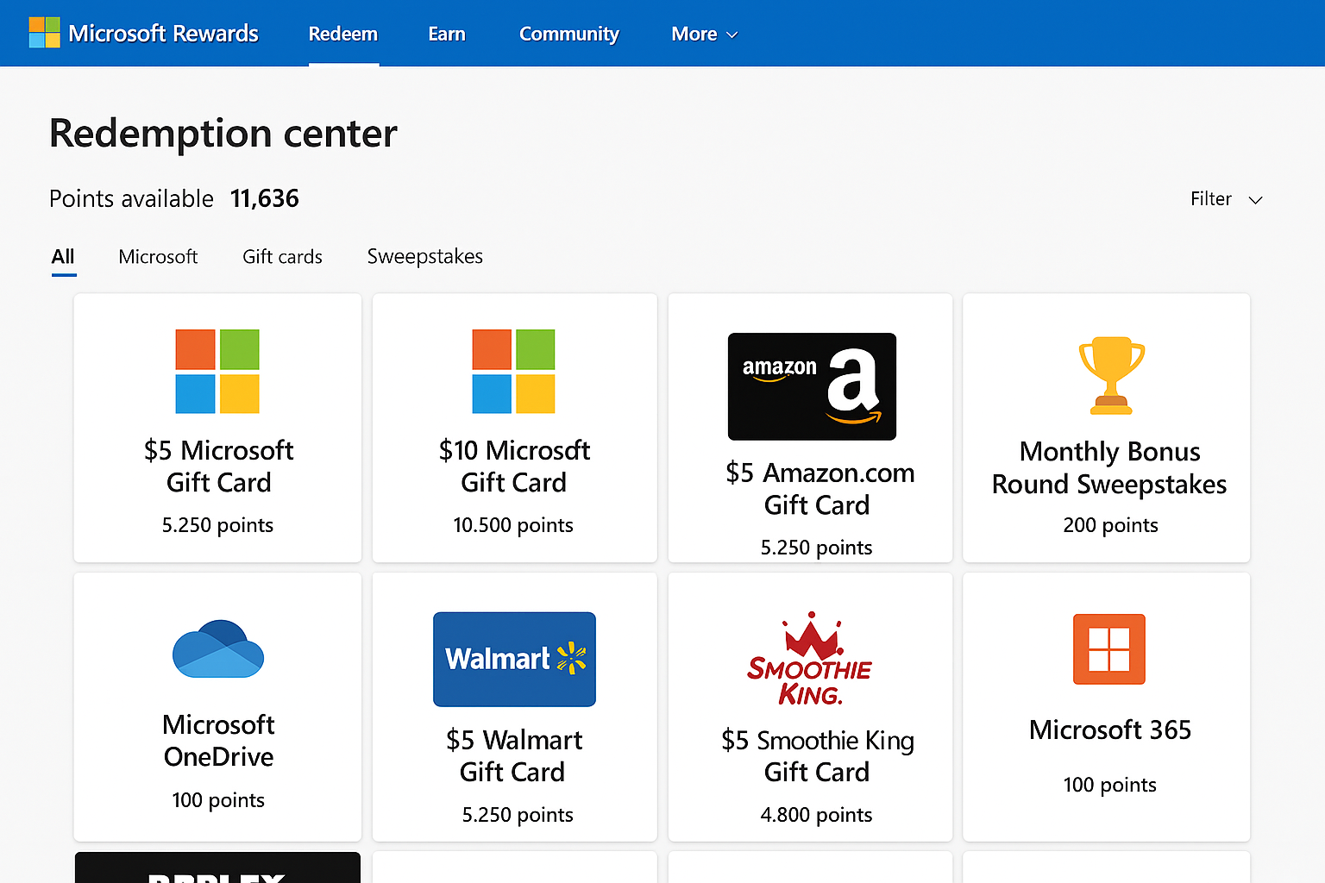Click the chevron next to Filter
Viewport: 1325px width, 883px height.
point(1256,200)
